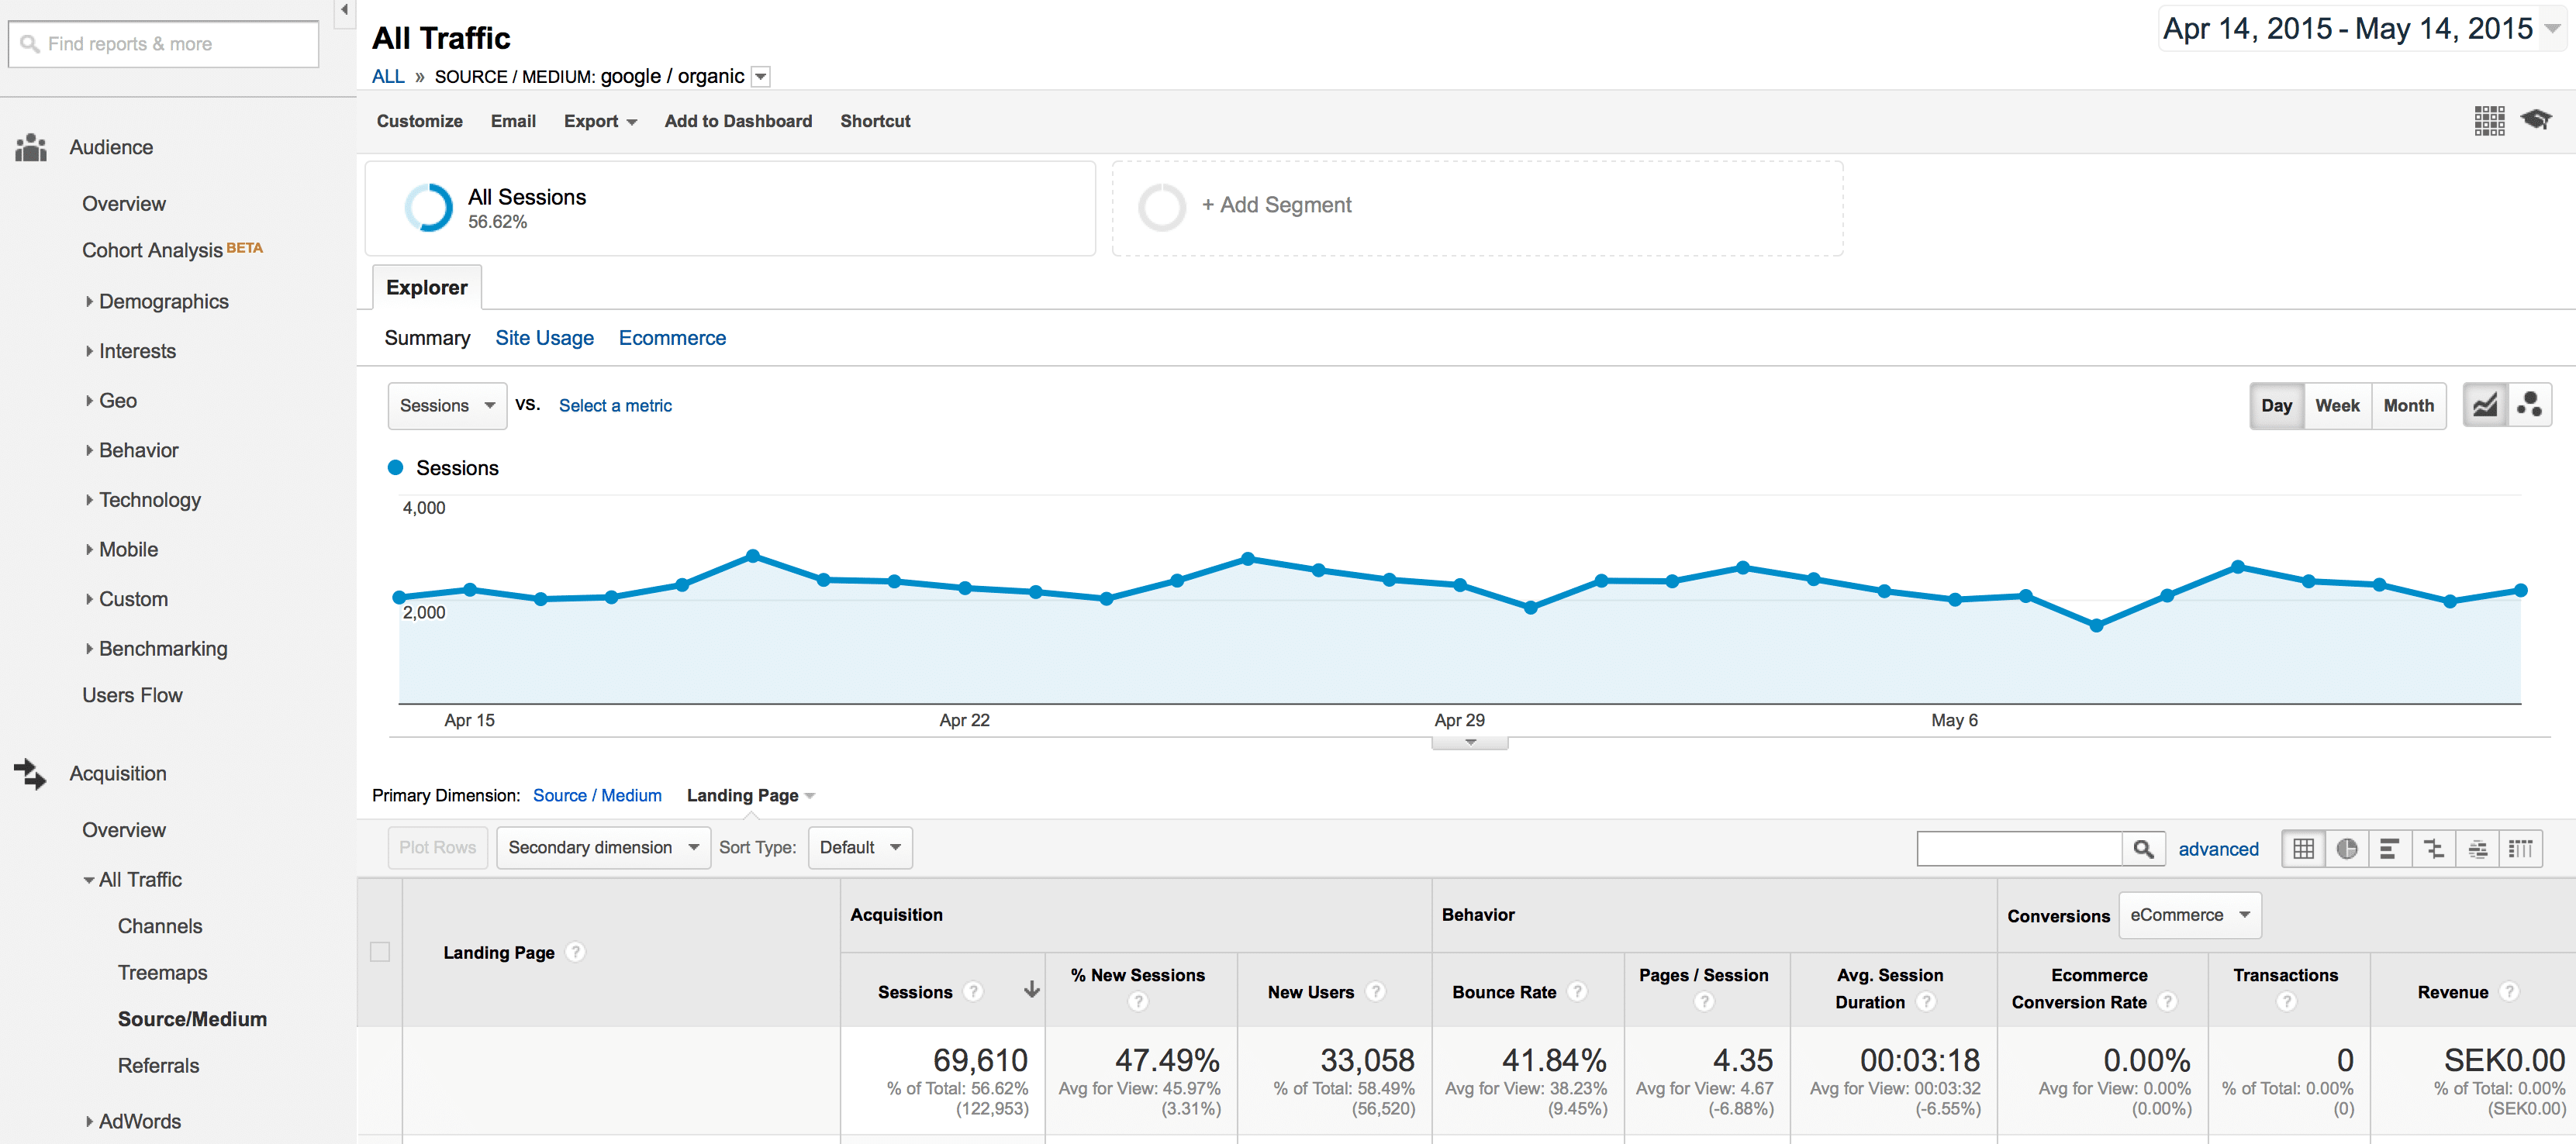This screenshot has height=1144, width=2576.
Task: Click Select a metric link
Action: point(615,405)
